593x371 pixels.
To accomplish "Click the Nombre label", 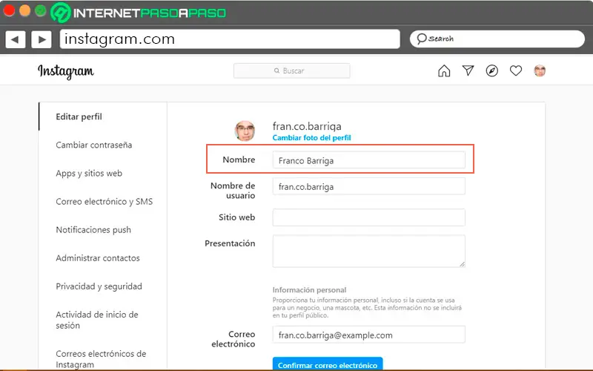I will tap(239, 160).
